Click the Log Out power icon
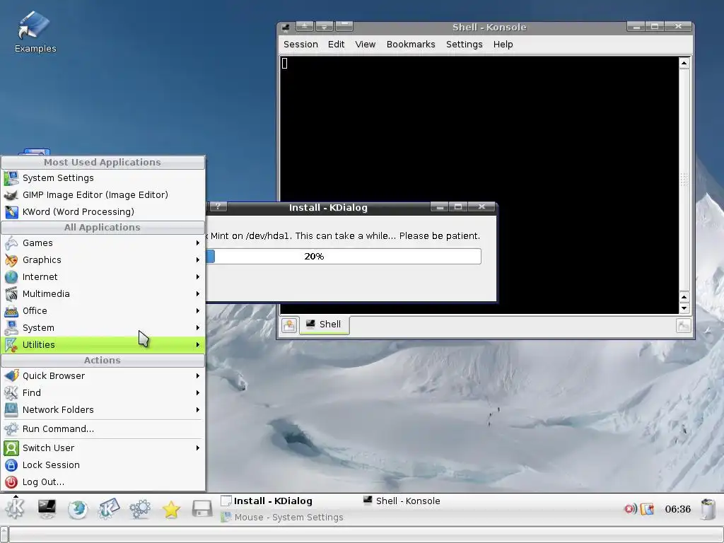 pyautogui.click(x=11, y=482)
